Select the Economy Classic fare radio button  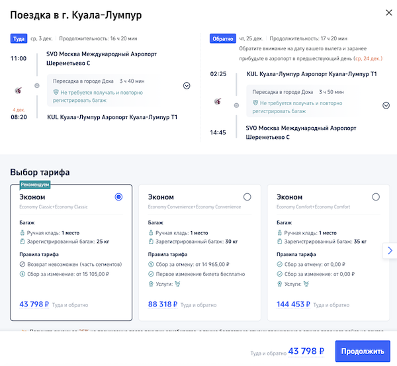click(119, 197)
